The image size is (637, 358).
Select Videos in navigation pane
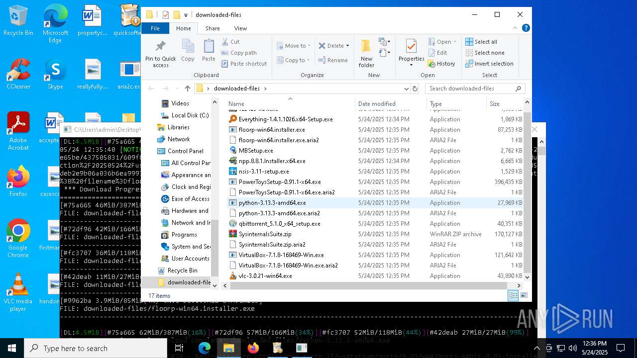(x=180, y=103)
